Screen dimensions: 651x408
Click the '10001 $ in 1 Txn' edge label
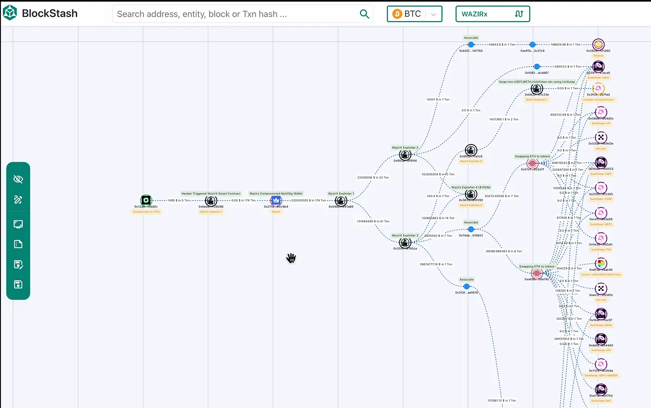pyautogui.click(x=438, y=99)
